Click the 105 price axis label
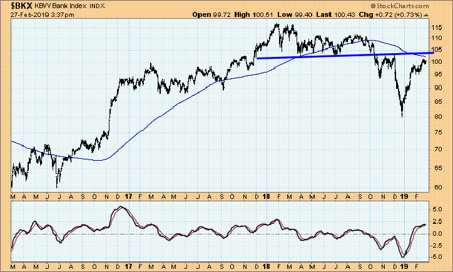Image resolution: width=453 pixels, height=272 pixels. coord(437,49)
